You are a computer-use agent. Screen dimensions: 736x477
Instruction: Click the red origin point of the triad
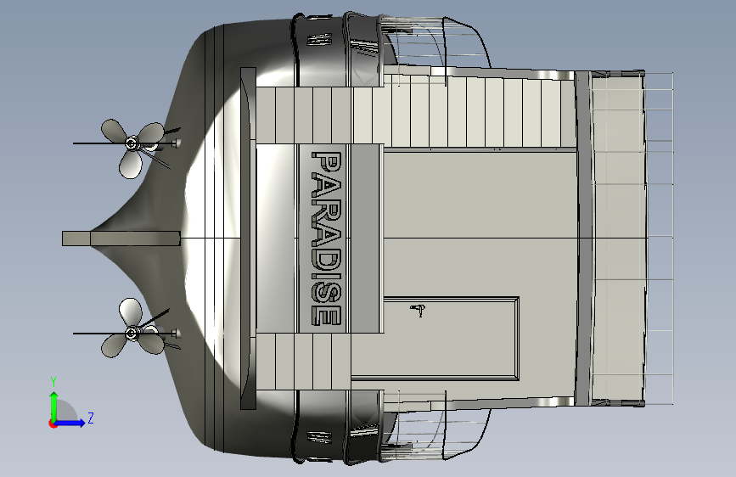pyautogui.click(x=52, y=424)
